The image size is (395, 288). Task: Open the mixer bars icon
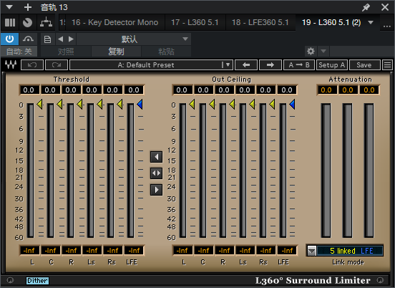click(x=10, y=22)
